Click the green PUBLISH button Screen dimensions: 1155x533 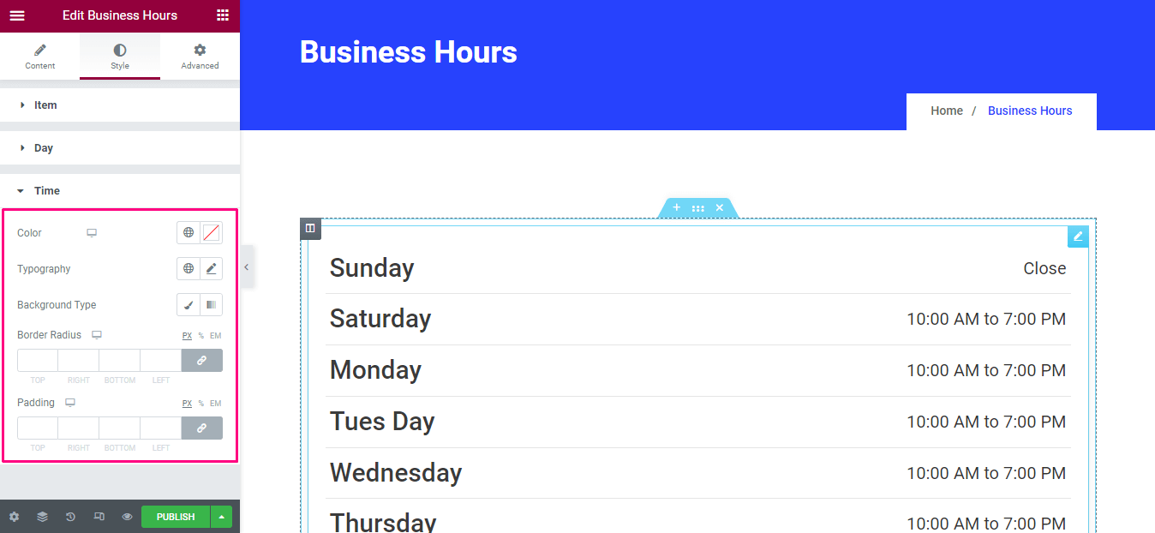click(176, 517)
